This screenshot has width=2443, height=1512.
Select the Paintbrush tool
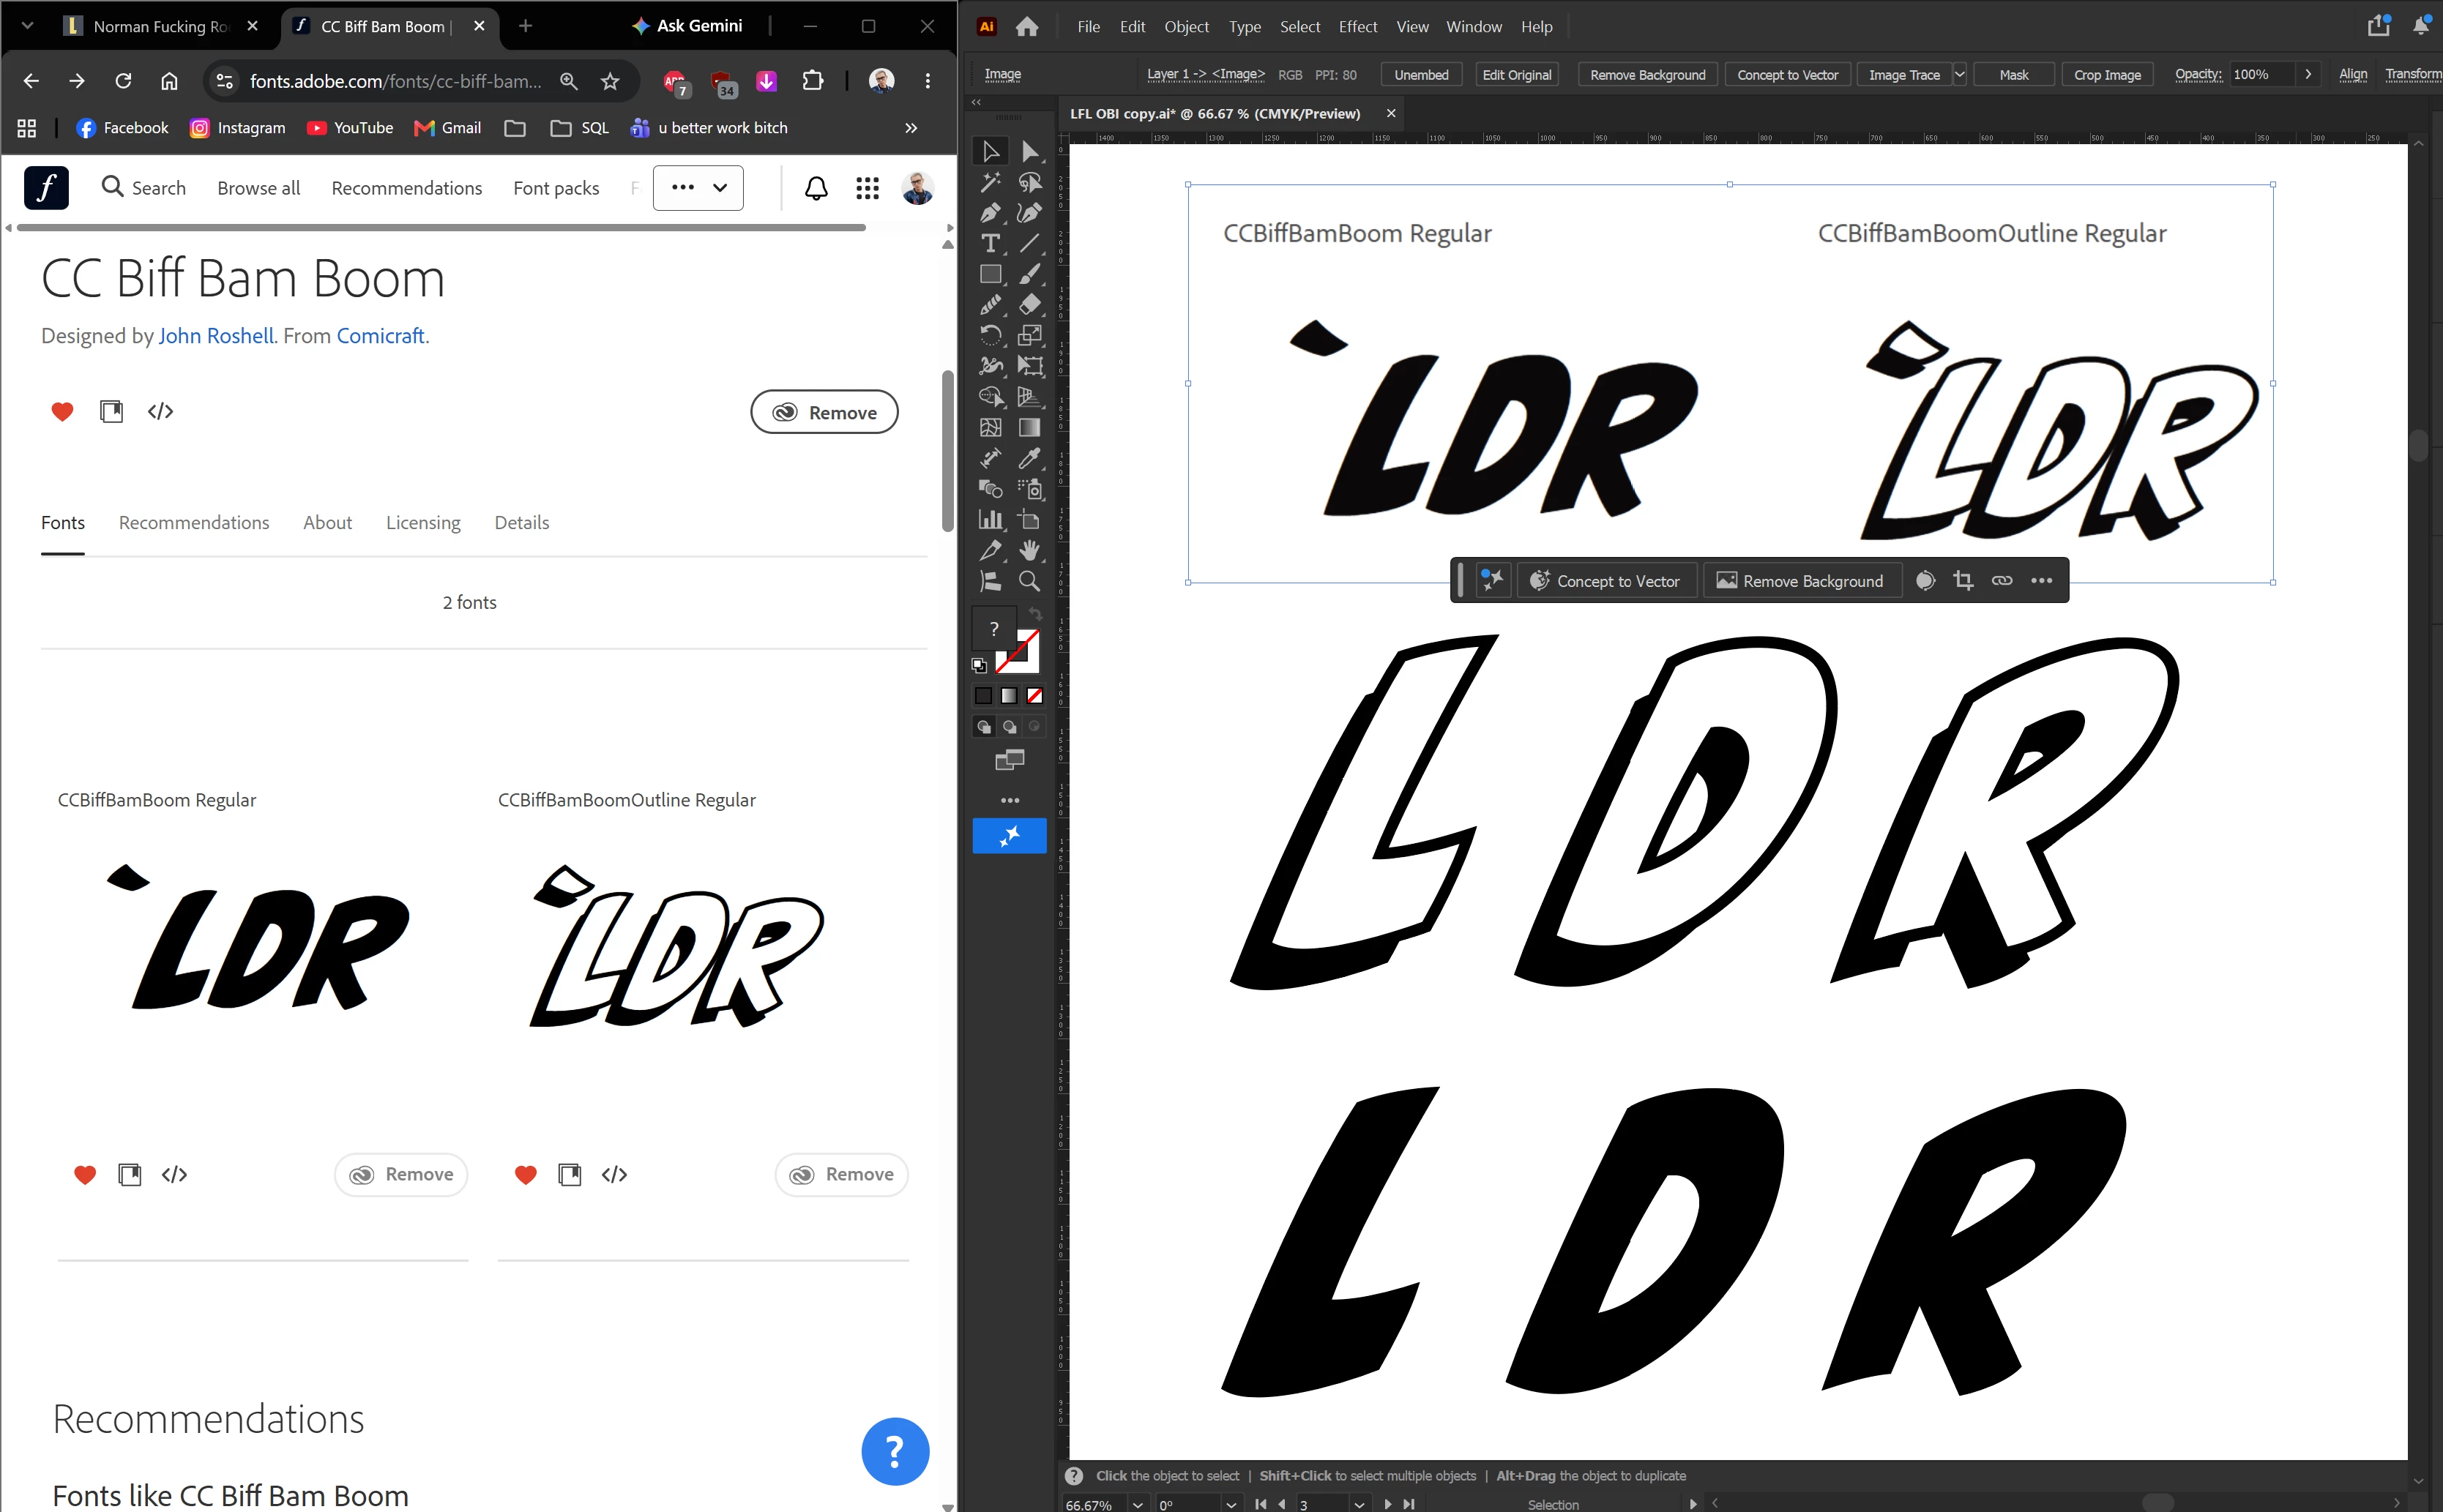(1029, 274)
